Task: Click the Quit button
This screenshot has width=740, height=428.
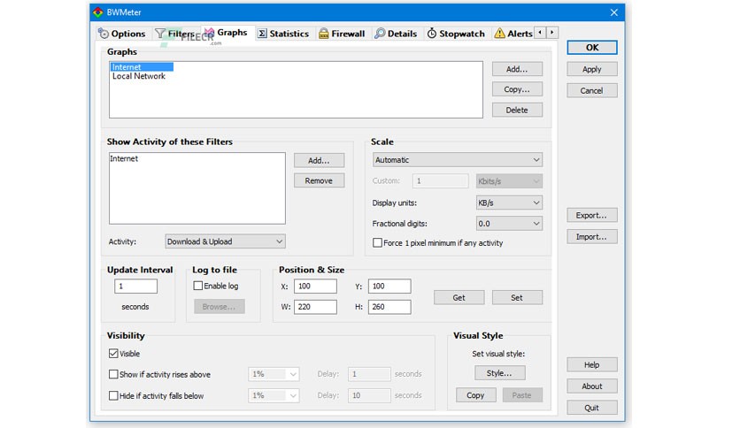Action: coord(592,408)
